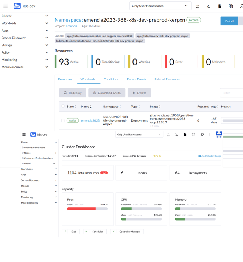This screenshot has width=243, height=262.
Task: Click the Redeploy button
Action: pyautogui.click(x=72, y=93)
